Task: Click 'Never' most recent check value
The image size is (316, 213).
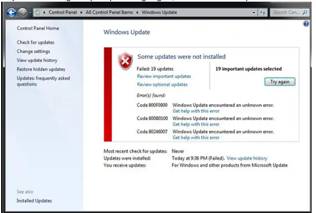Action: pyautogui.click(x=178, y=152)
